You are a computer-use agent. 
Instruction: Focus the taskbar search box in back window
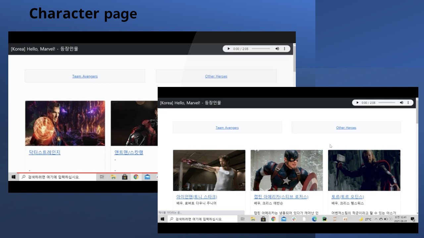pyautogui.click(x=57, y=177)
